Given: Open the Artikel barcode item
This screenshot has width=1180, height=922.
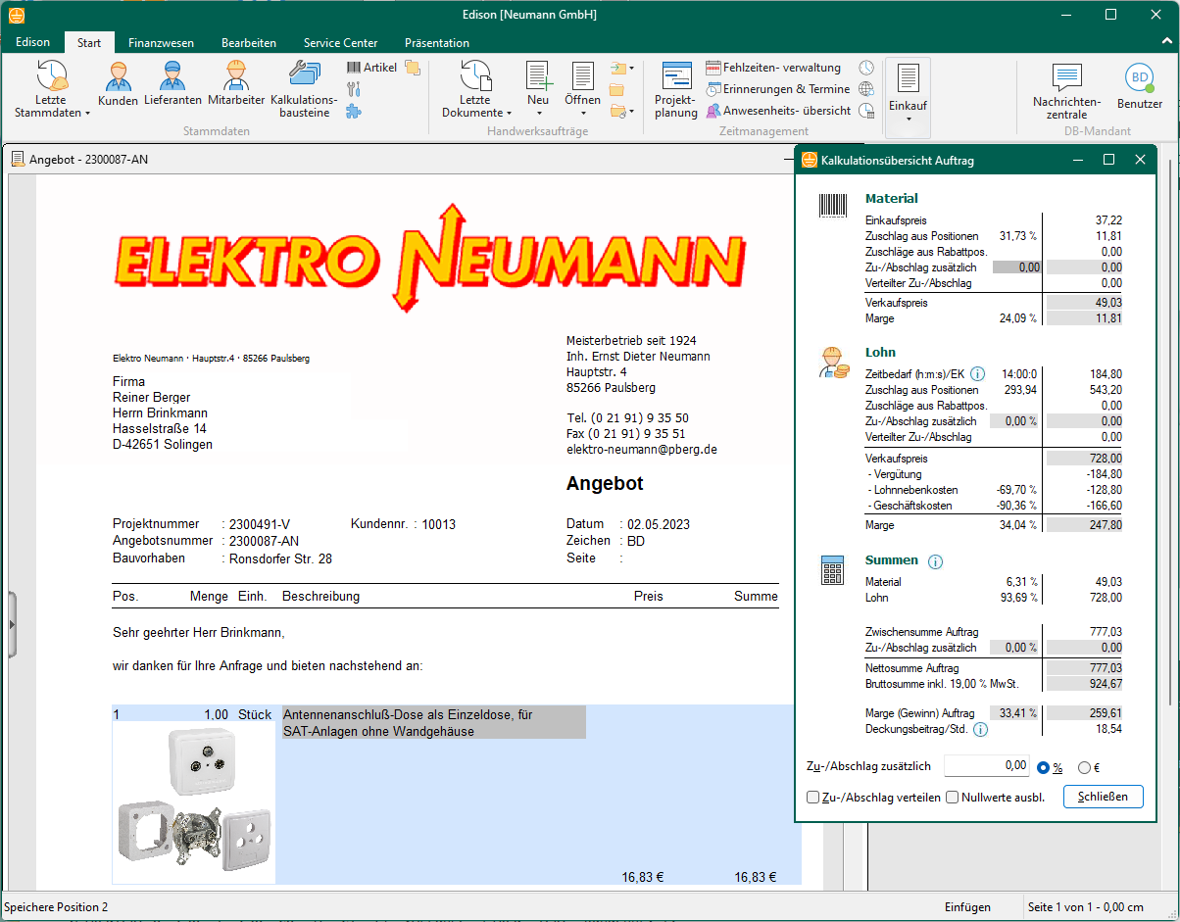Looking at the screenshot, I should point(371,68).
